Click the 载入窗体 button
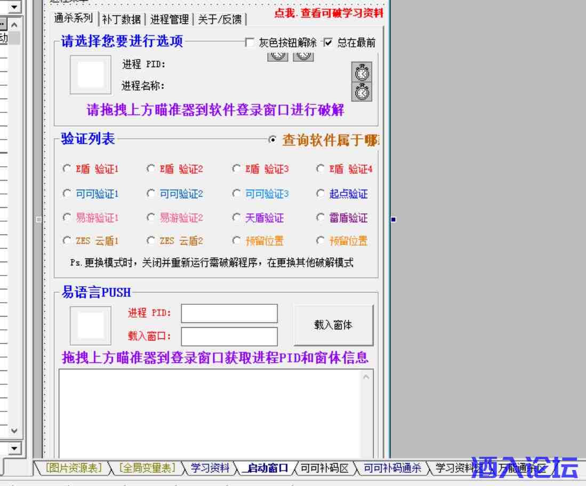Viewport: 586px width, 486px height. 333,325
